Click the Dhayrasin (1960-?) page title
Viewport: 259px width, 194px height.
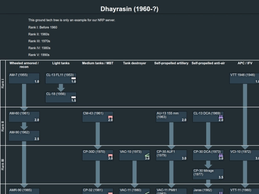tap(129, 9)
